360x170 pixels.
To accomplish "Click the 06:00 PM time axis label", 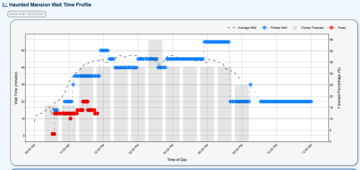I will click(203, 149).
